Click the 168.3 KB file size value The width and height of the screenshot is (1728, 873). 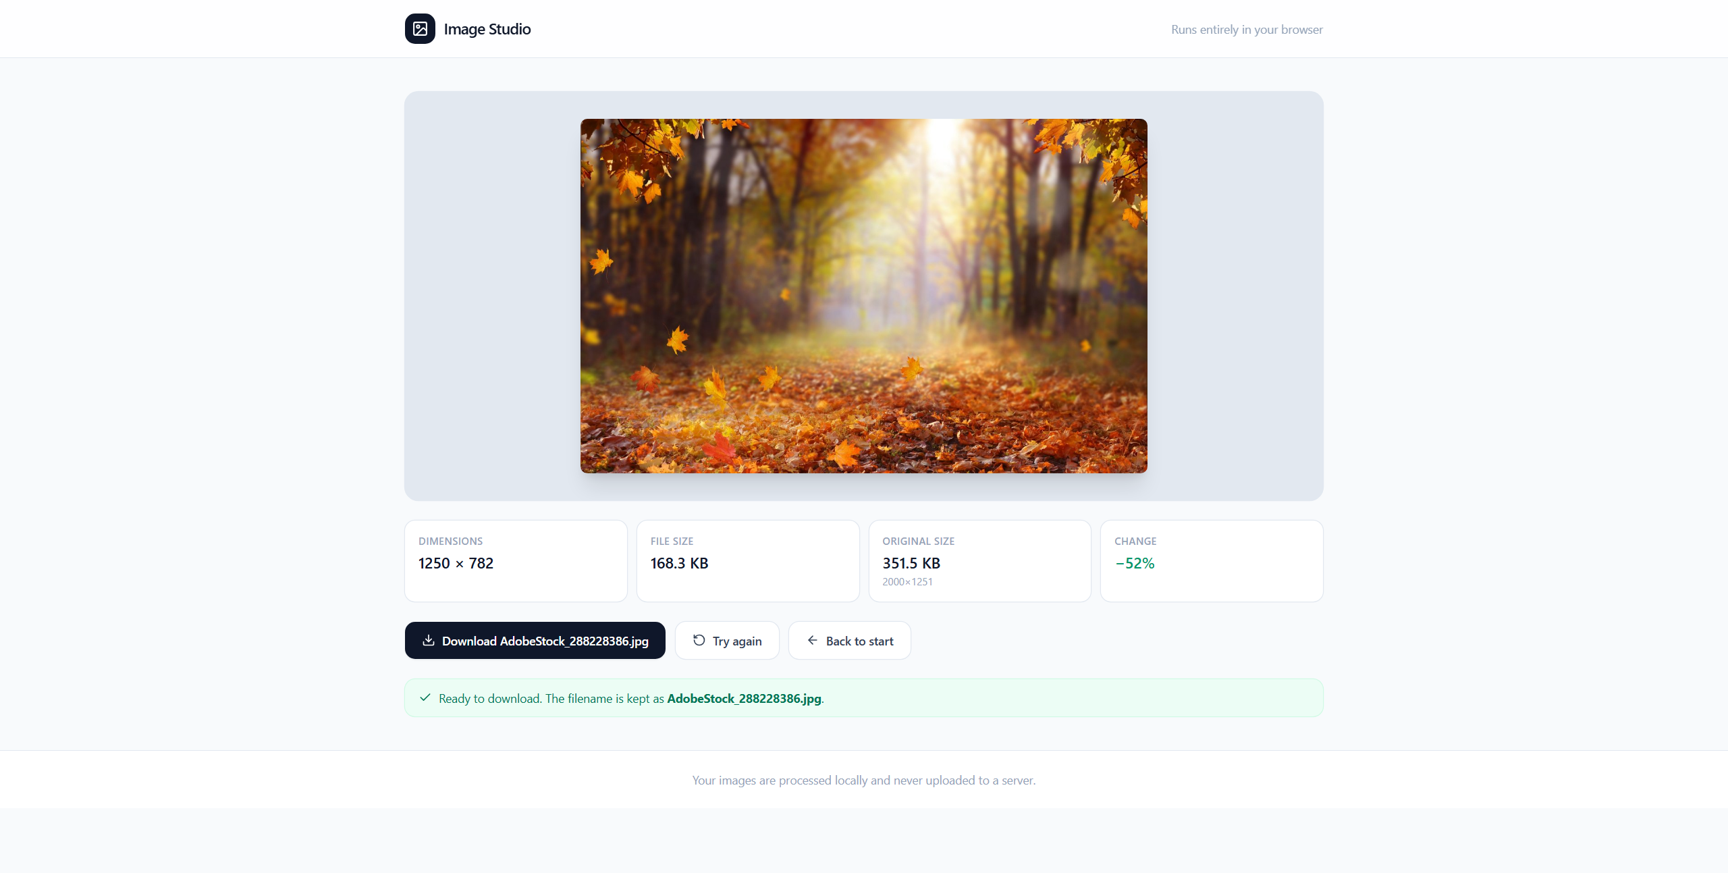[679, 563]
